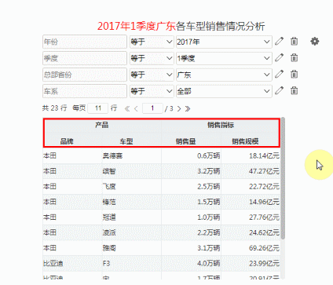The image size is (333, 285).
Task: Click the 47.27亿元 value cell
Action: [251, 171]
